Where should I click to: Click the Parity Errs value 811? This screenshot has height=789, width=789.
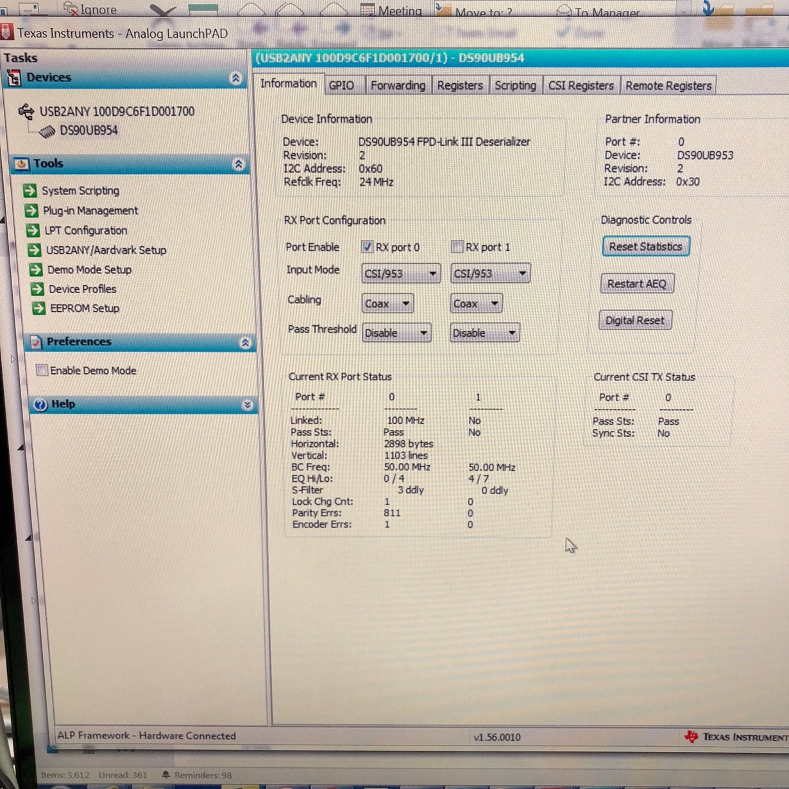pos(392,513)
